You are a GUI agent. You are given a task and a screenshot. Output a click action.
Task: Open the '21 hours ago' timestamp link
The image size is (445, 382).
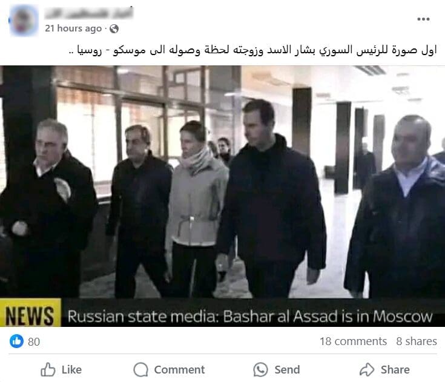coord(73,28)
